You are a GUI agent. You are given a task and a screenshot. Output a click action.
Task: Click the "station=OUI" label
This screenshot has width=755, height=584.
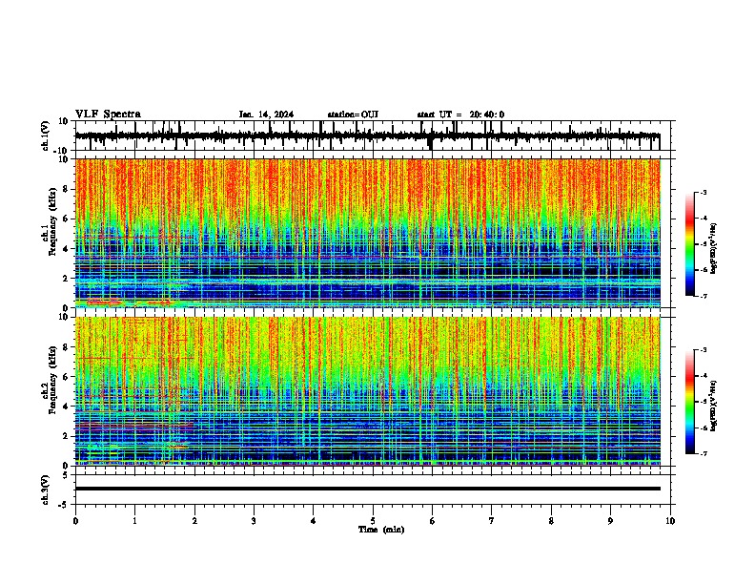[x=353, y=115]
